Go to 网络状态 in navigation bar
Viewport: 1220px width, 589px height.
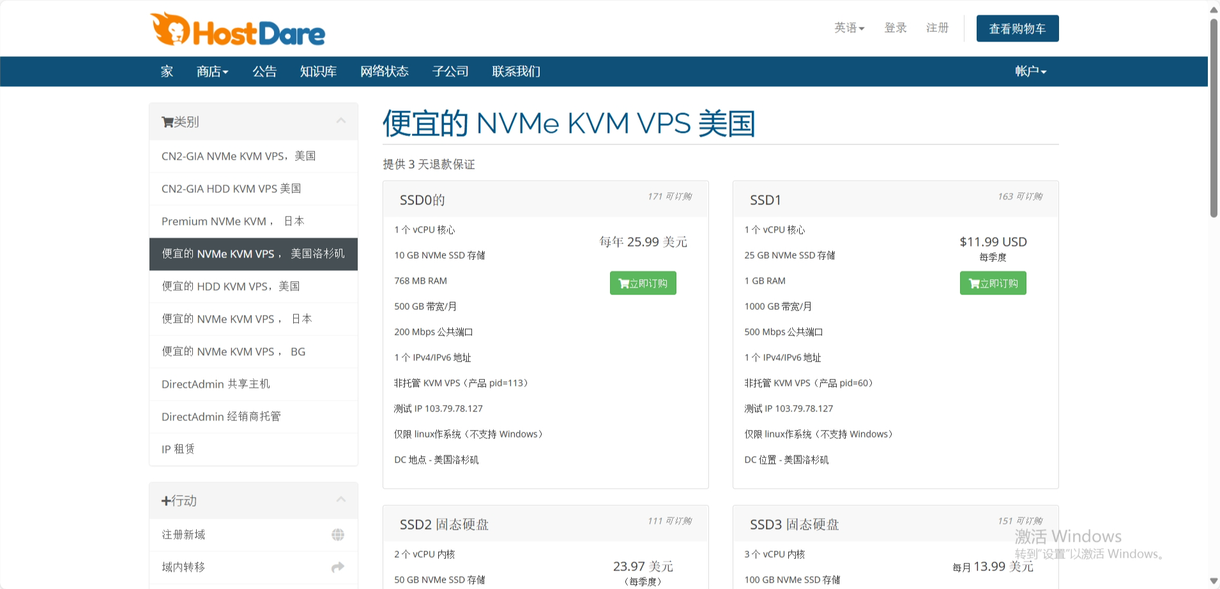click(384, 72)
